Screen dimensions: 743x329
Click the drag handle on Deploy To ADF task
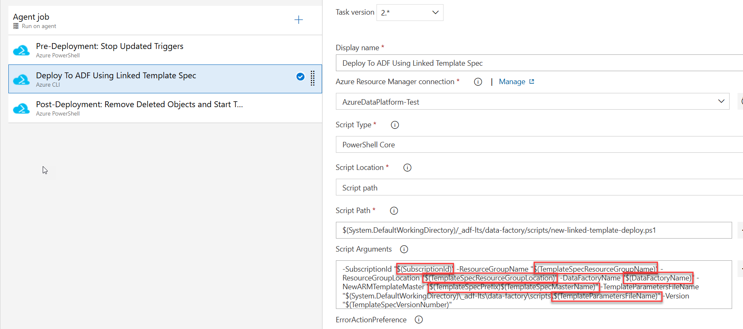tap(312, 78)
